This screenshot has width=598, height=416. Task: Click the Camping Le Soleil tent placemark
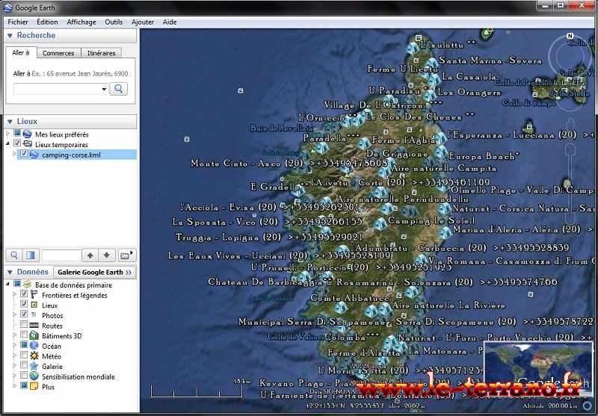(x=380, y=223)
